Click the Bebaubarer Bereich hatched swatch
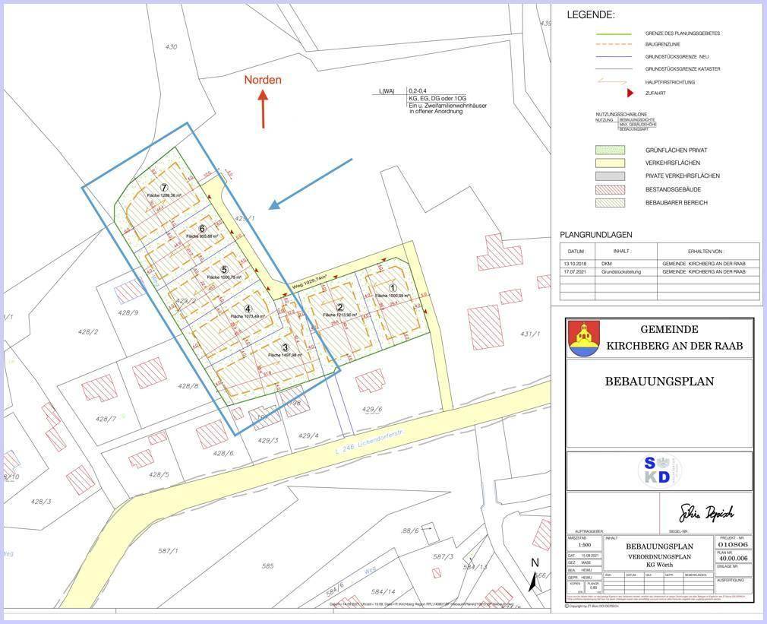The image size is (767, 624). coord(610,202)
